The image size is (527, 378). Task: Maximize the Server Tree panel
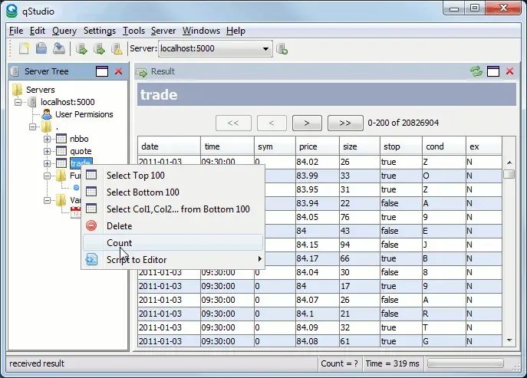pos(102,71)
